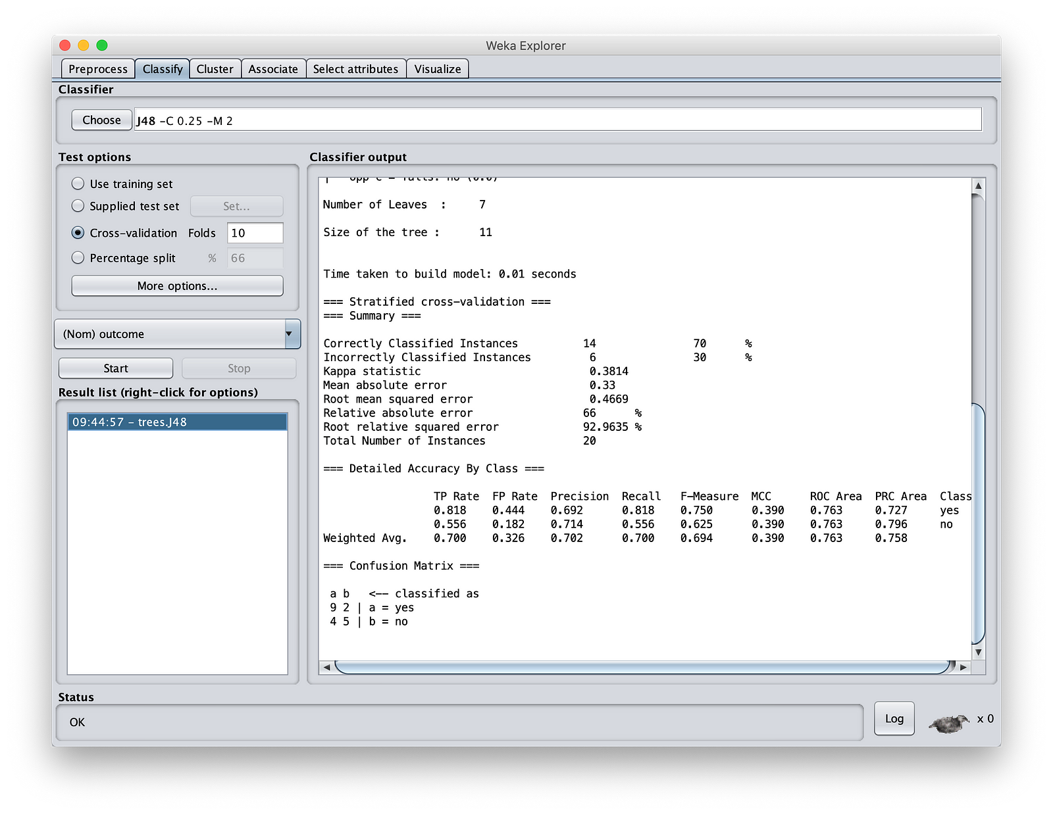Click Start to run the classifier
Image resolution: width=1053 pixels, height=815 pixels.
[116, 368]
